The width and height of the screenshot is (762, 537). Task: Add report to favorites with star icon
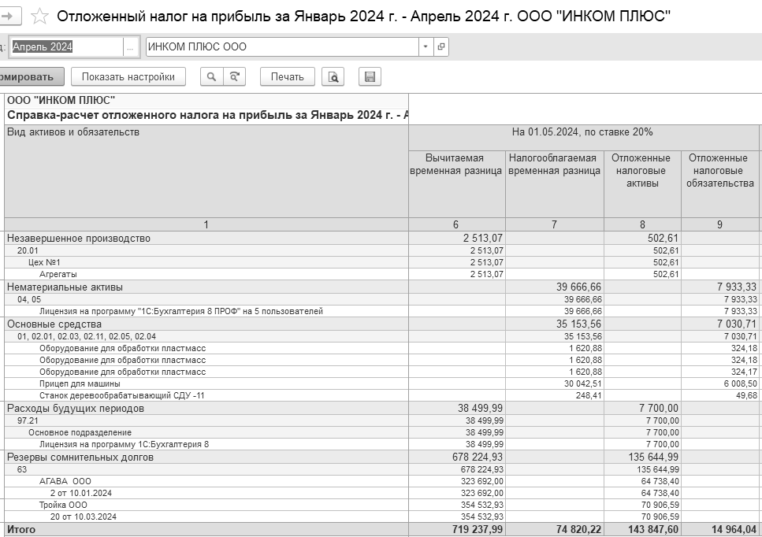click(x=39, y=16)
